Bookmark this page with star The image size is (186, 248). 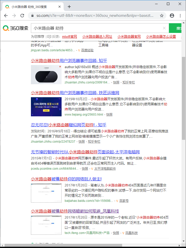(162, 16)
